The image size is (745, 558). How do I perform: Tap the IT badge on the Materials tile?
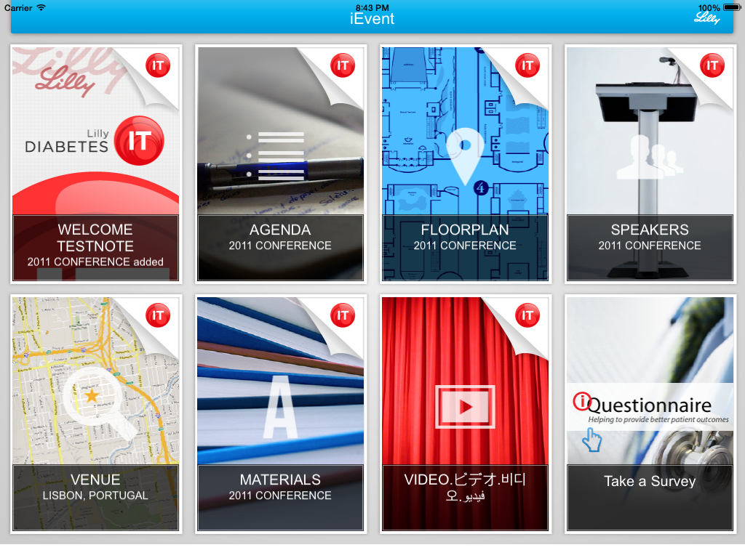click(343, 315)
